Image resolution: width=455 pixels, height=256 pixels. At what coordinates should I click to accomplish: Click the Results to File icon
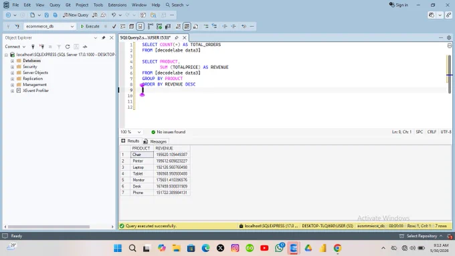click(195, 26)
